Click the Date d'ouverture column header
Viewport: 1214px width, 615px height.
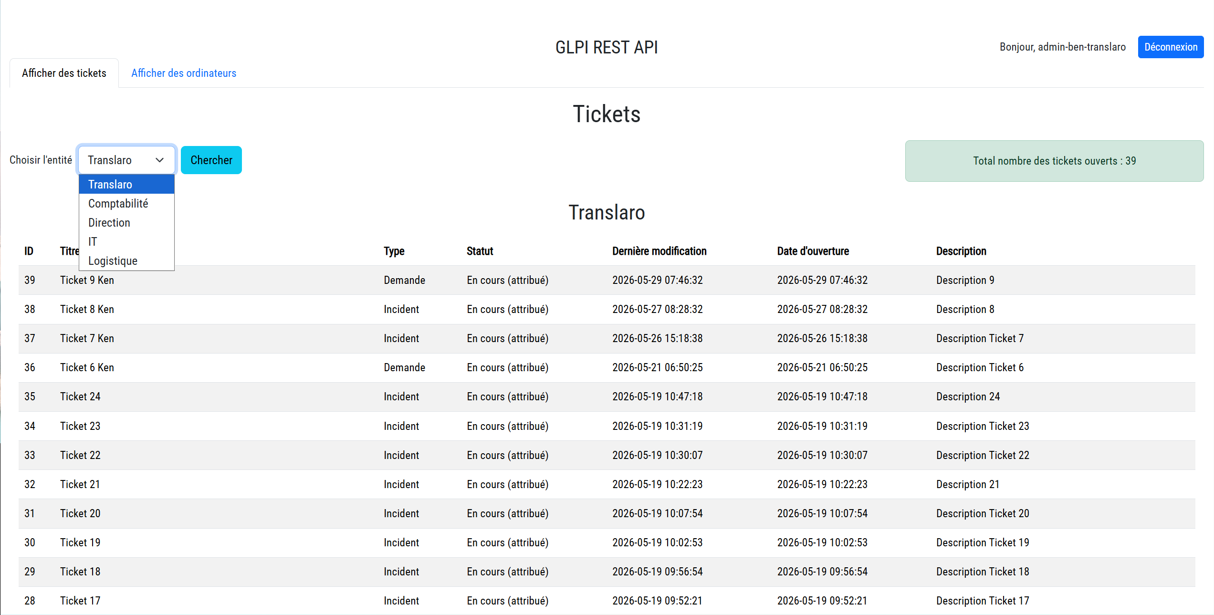tap(813, 251)
